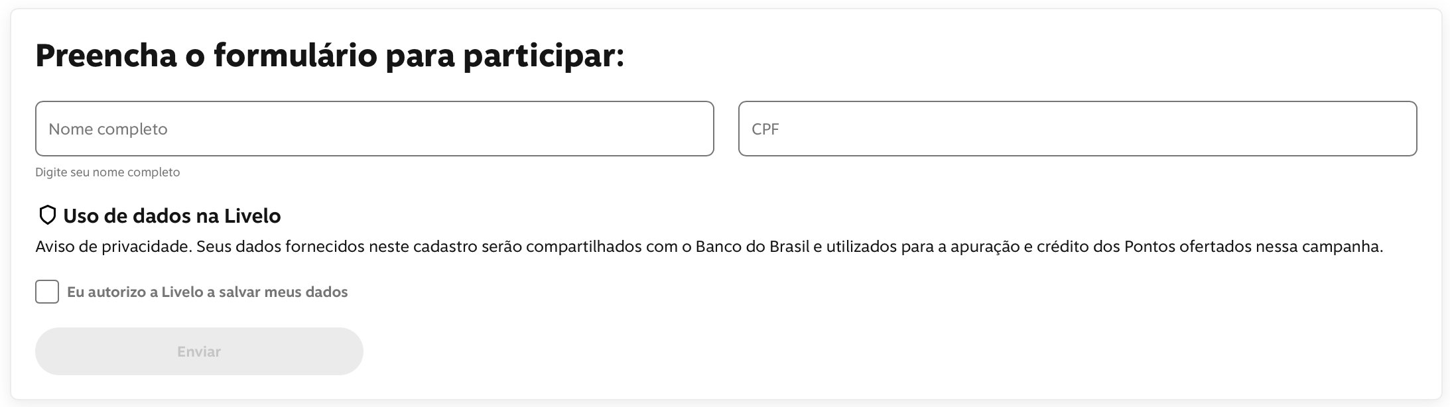
Task: Click the shield icon beside Uso de dados
Action: point(47,215)
